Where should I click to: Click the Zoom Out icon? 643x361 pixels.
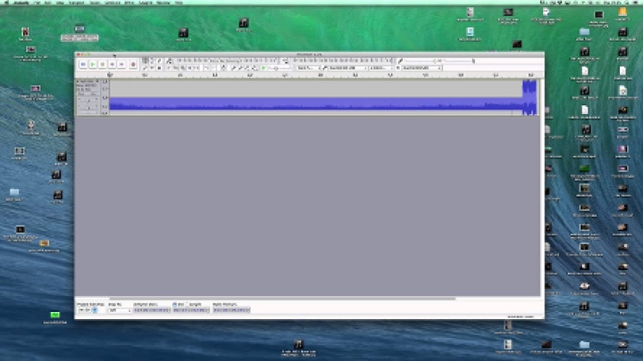[x=240, y=68]
